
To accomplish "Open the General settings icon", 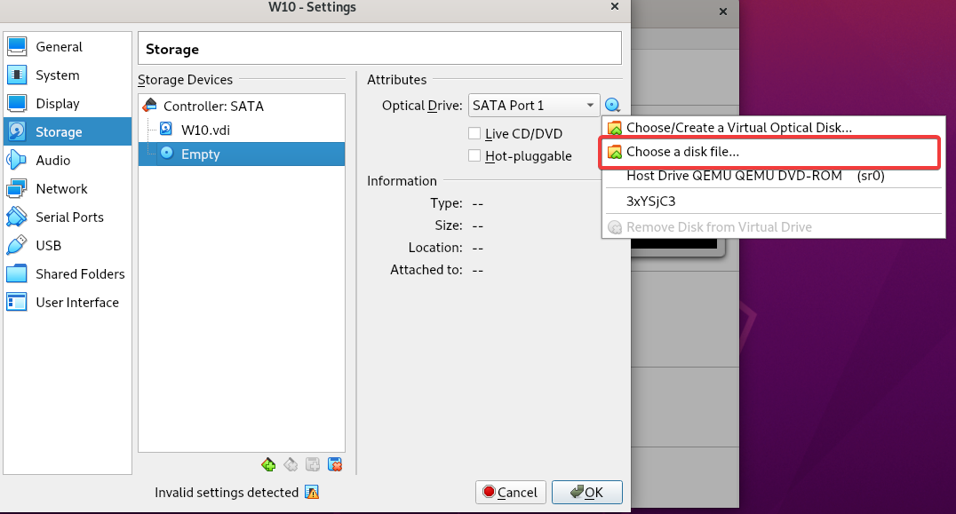I will click(x=17, y=46).
